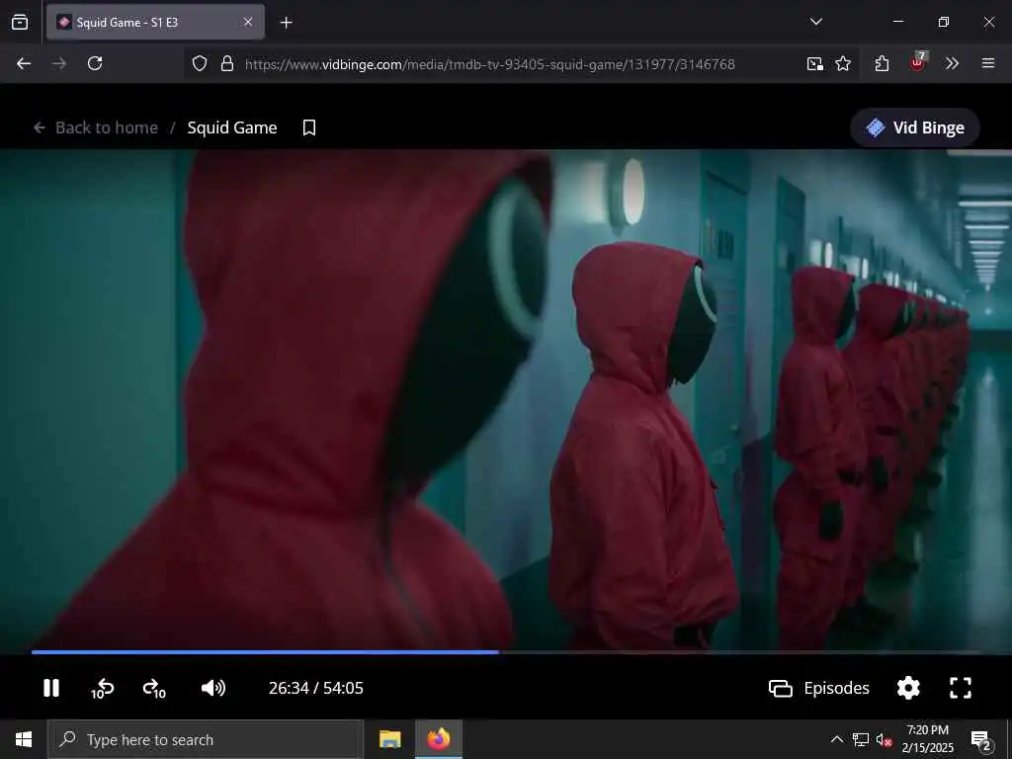
Task: Open Firefox View icon
Action: tap(20, 22)
